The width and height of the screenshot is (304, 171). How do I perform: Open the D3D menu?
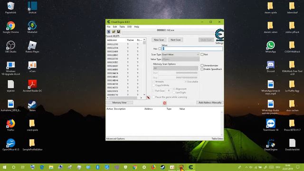[129, 27]
